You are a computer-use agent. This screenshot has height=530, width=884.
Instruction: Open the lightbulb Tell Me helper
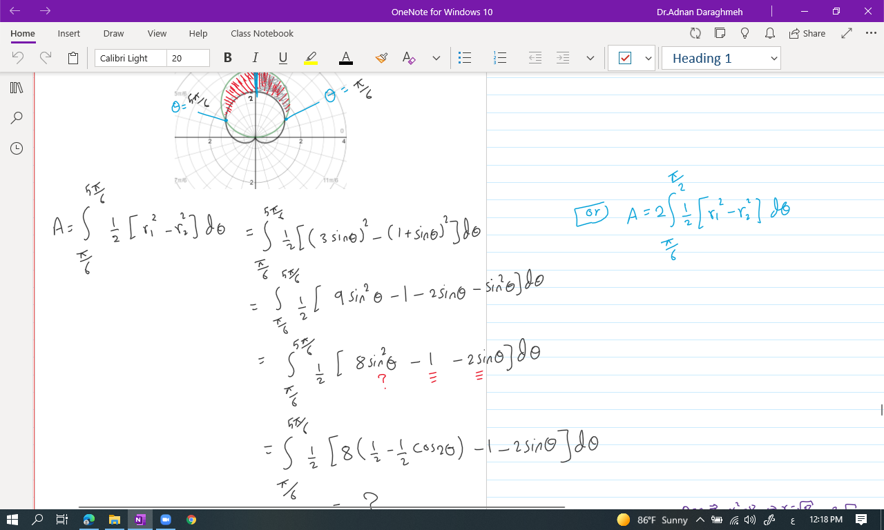(x=744, y=33)
